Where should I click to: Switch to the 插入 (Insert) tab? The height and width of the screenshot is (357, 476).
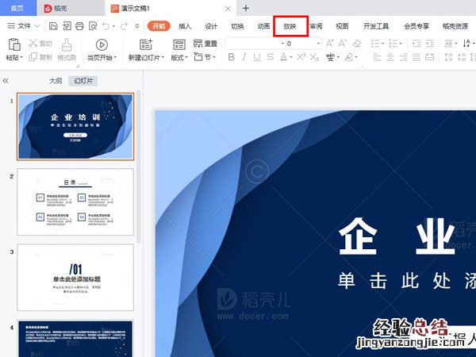tap(185, 26)
